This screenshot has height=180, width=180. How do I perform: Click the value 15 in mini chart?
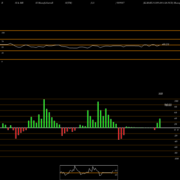[x=116, y=175]
